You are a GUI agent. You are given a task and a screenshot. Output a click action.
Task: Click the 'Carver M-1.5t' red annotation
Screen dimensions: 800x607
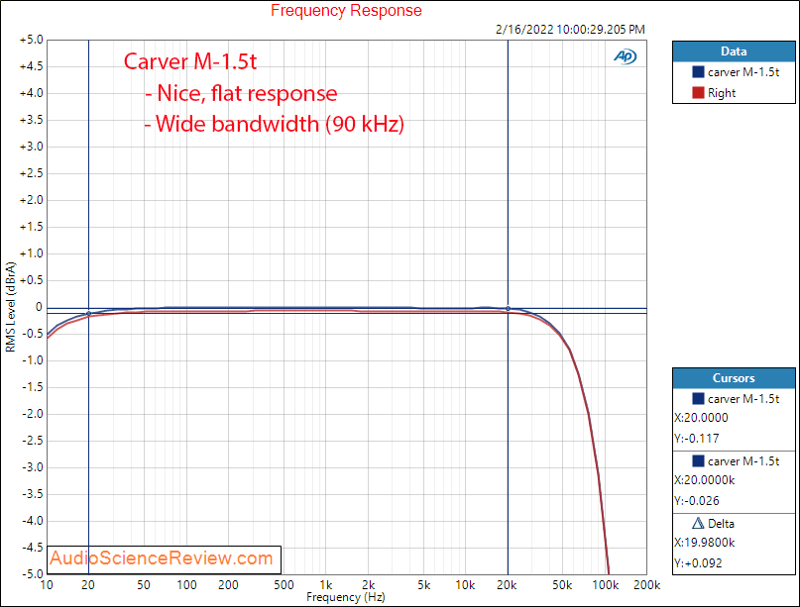point(189,61)
